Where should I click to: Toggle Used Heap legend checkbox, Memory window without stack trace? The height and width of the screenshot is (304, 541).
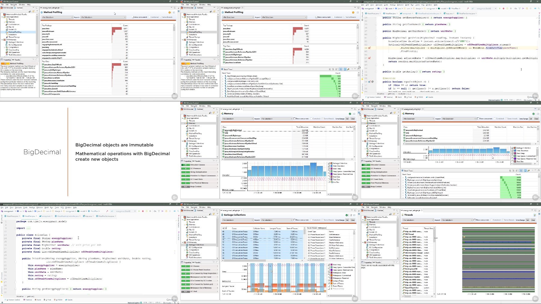329,169
